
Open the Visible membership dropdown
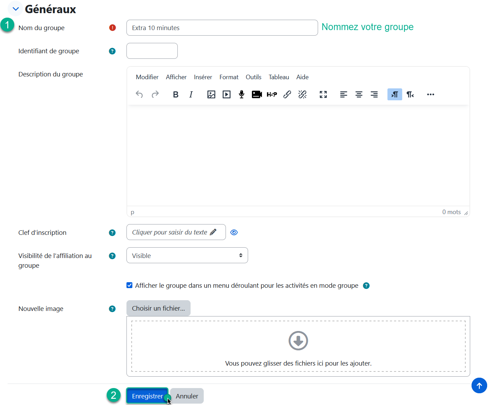[187, 256]
